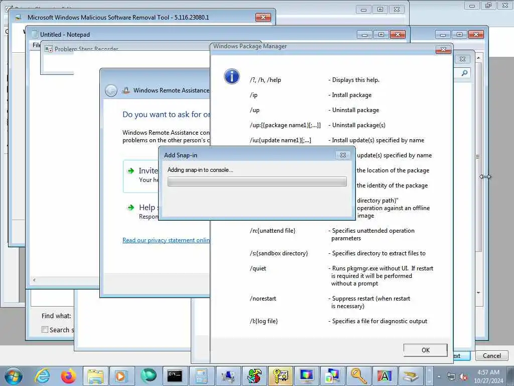Click the Add Snap-in progress bar
This screenshot has height=386, width=514.
point(257,181)
